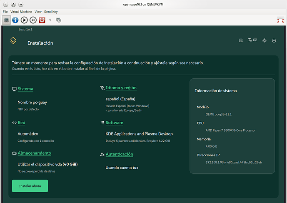Shut down VM with red power button
The height and width of the screenshot is (203, 287).
point(42,20)
